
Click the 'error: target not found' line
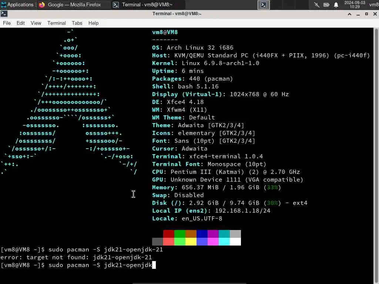[x=76, y=257]
